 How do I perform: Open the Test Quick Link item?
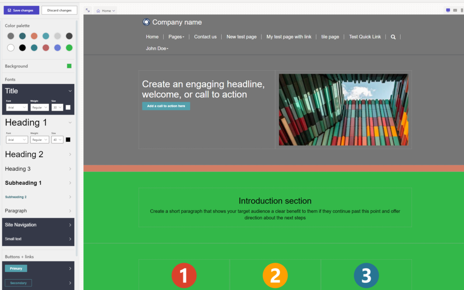(365, 37)
